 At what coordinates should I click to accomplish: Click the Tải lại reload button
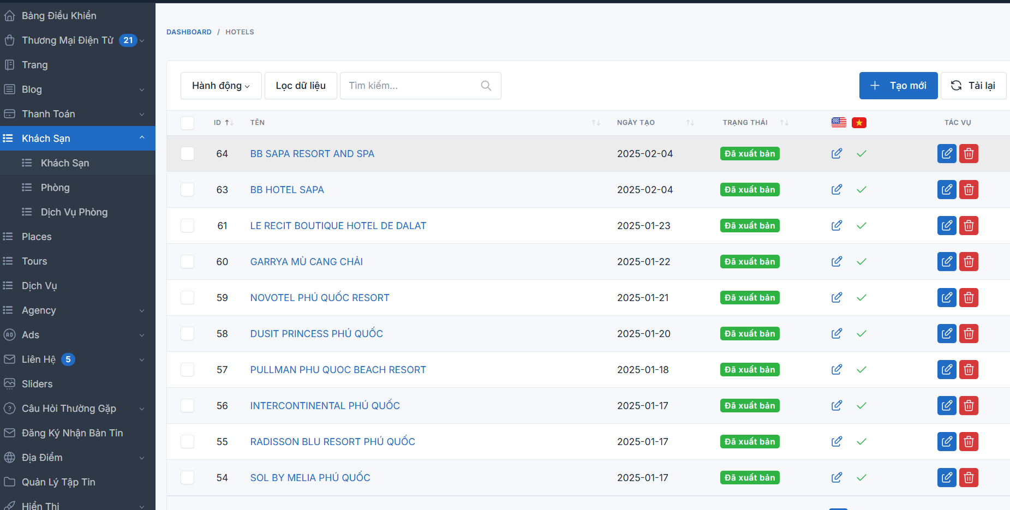coord(973,86)
